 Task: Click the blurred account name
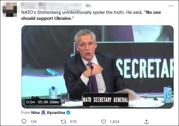[x=51, y=6]
